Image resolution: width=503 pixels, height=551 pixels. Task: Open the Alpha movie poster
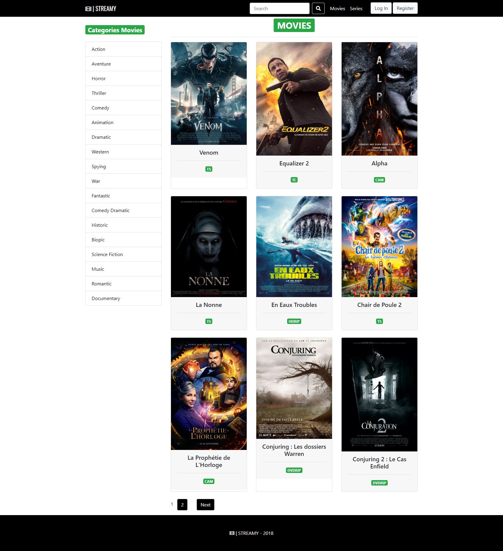click(x=379, y=99)
